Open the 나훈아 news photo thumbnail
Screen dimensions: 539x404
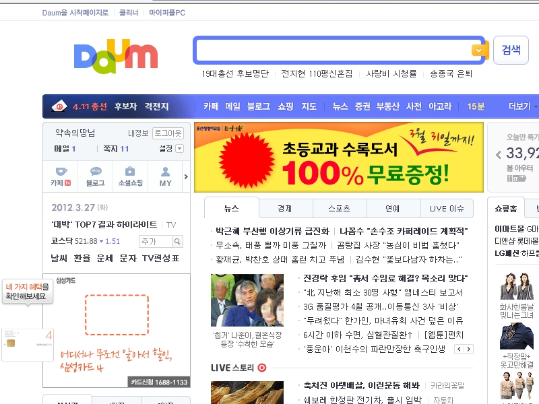(x=247, y=300)
